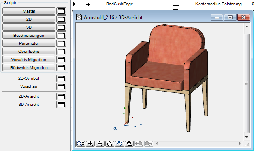Screen dimensions: 254x151
Task: Click the vertical scrollbar thumb
Action: [x=247, y=83]
